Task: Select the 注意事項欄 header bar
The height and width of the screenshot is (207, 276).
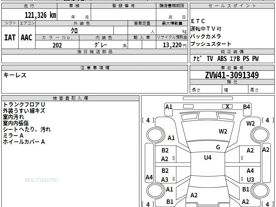Action: point(95,68)
